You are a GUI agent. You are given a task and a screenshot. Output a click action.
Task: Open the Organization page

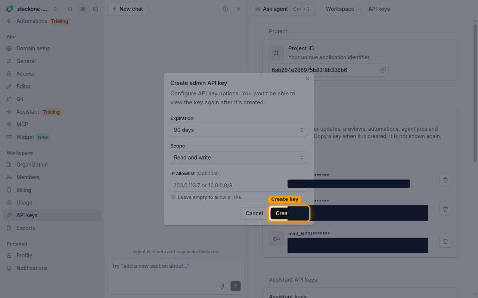pos(52,165)
